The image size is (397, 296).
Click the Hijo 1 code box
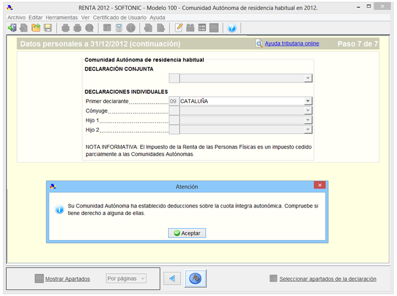tap(174, 120)
